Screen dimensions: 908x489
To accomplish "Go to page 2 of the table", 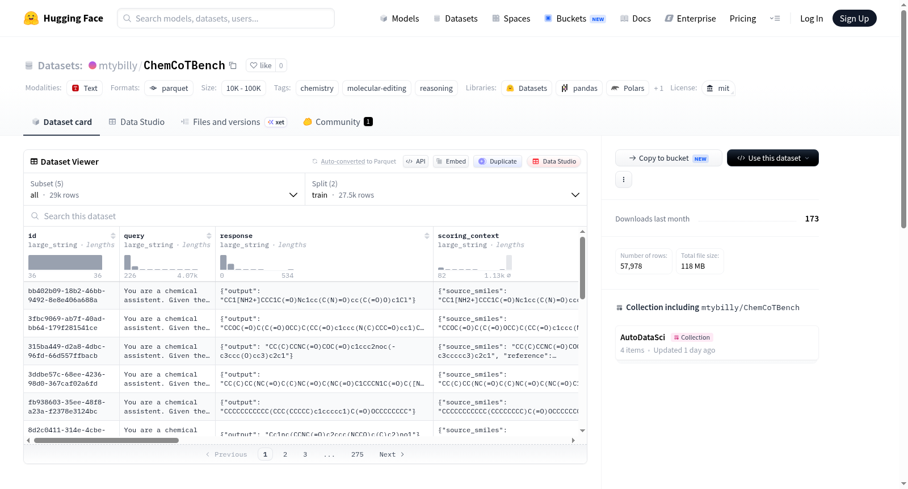I will coord(285,454).
